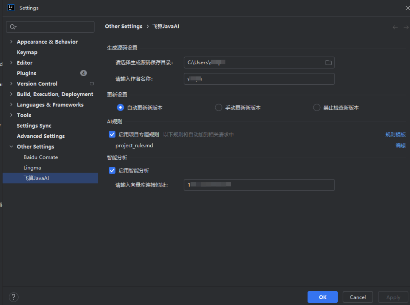Click 飞算JavaAI breadcrumb title
Image resolution: width=410 pixels, height=305 pixels.
(x=166, y=26)
